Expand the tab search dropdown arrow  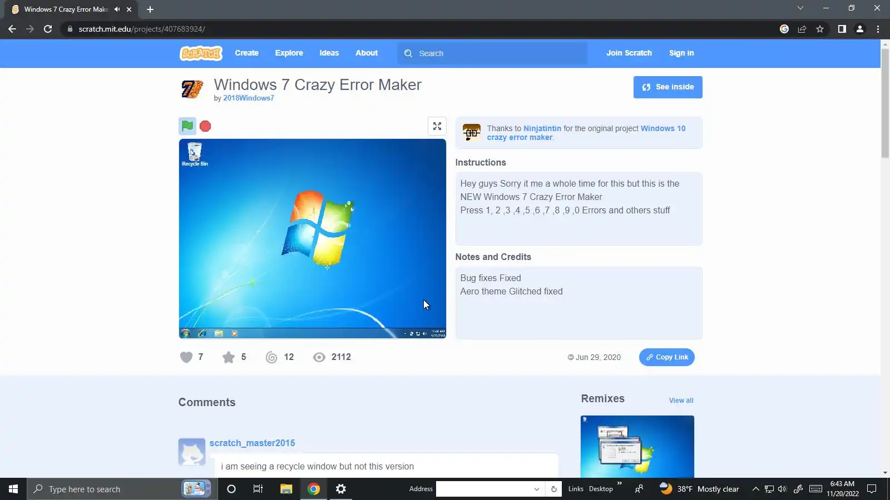pyautogui.click(x=800, y=8)
